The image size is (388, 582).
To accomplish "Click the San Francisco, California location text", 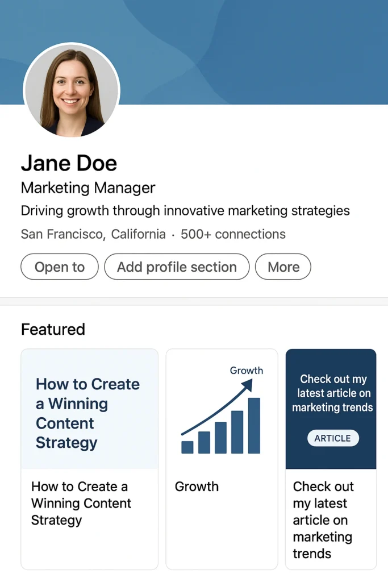I will point(93,234).
